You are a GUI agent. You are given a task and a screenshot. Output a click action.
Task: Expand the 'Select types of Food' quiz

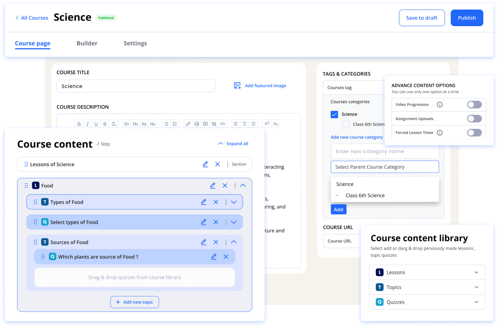(233, 222)
